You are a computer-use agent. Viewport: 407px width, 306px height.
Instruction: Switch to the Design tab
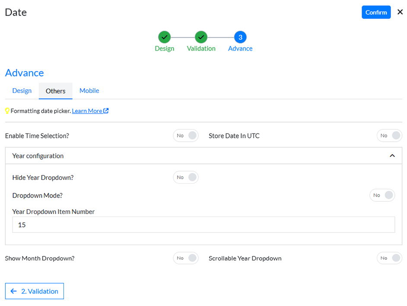[x=22, y=91]
